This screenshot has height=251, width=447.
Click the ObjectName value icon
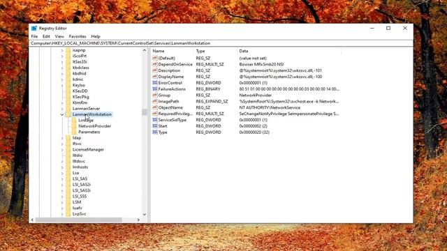pyautogui.click(x=155, y=107)
